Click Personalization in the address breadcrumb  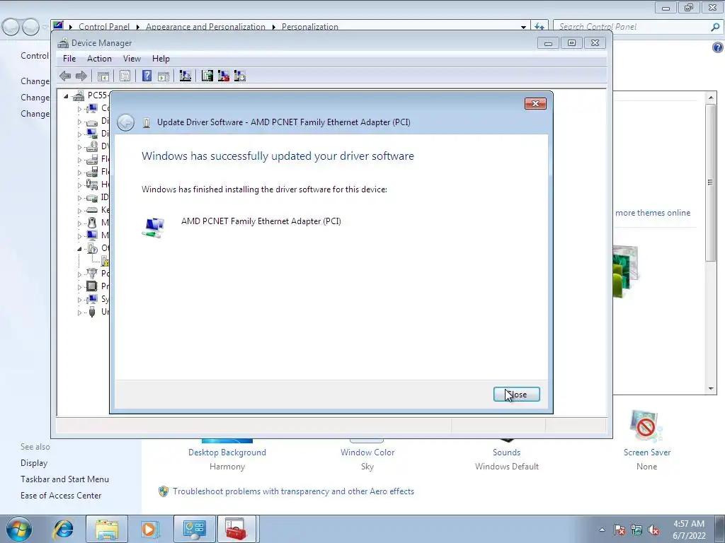pyautogui.click(x=310, y=27)
